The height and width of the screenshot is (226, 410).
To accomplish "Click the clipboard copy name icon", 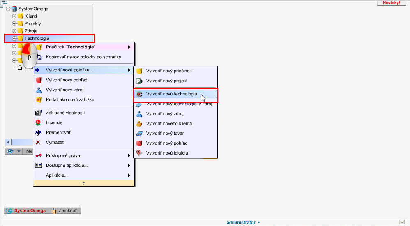I will (x=39, y=57).
